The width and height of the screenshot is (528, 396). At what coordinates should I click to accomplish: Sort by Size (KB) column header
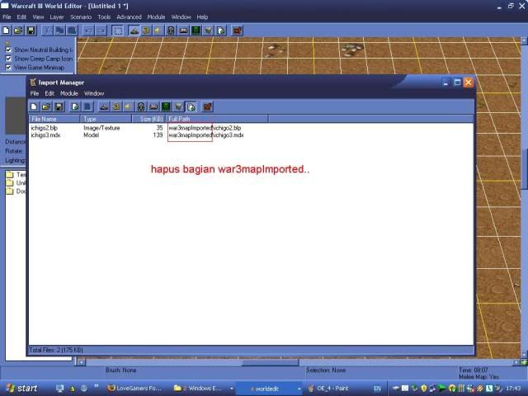(148, 119)
